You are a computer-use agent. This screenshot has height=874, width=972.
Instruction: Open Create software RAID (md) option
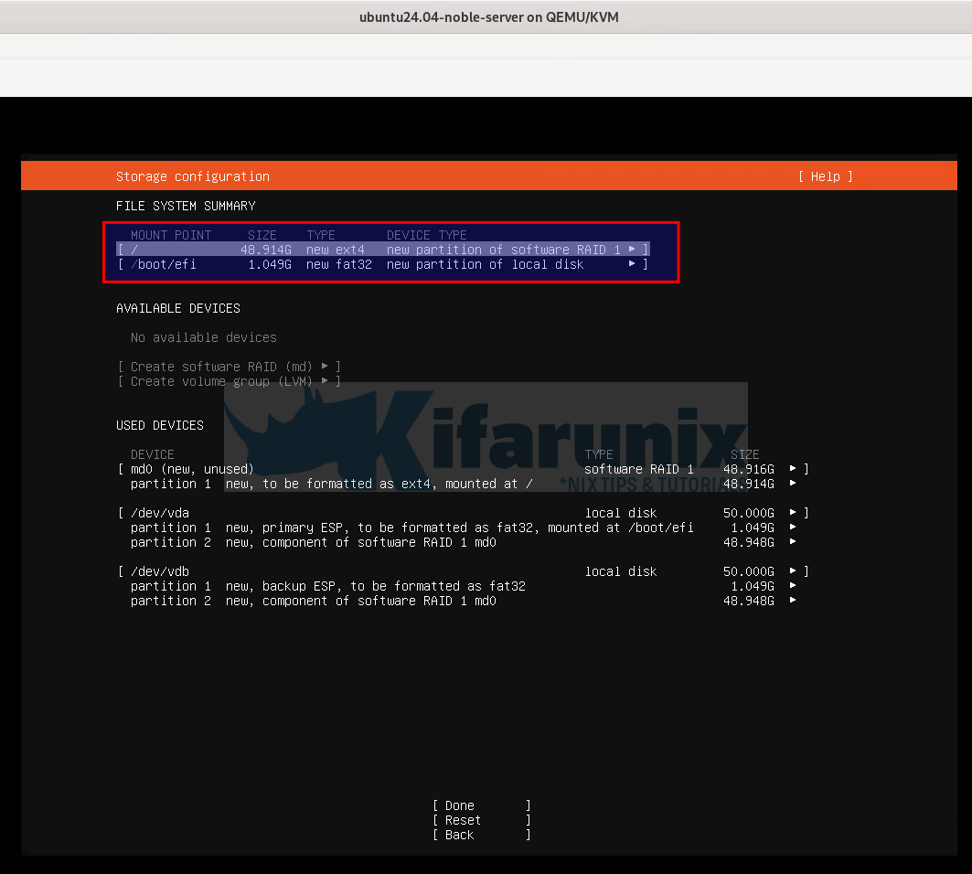pos(229,367)
